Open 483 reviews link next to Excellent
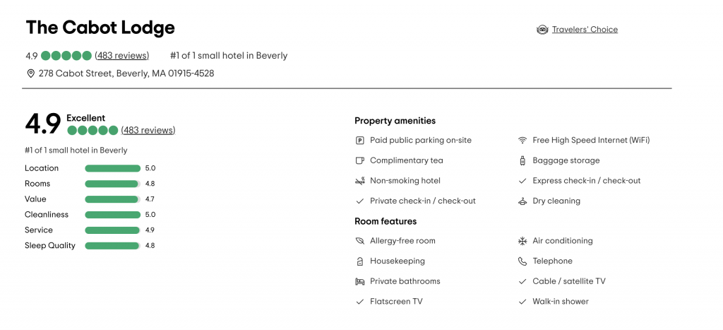 point(148,131)
